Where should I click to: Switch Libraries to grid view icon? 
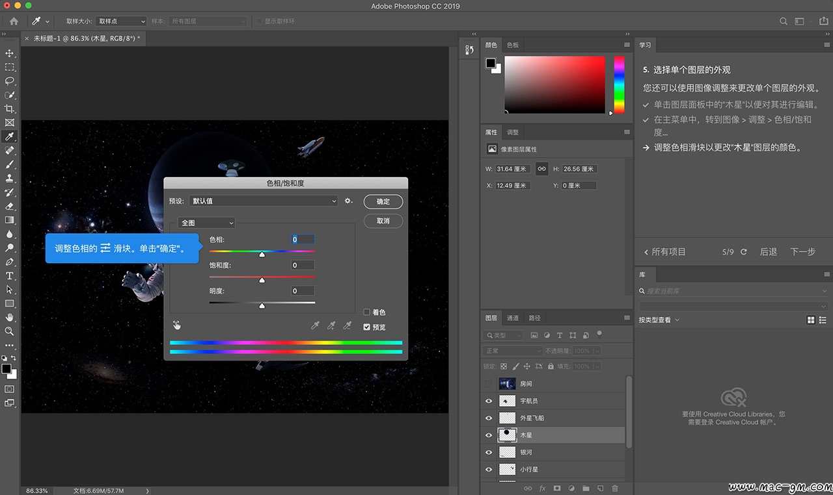click(811, 320)
